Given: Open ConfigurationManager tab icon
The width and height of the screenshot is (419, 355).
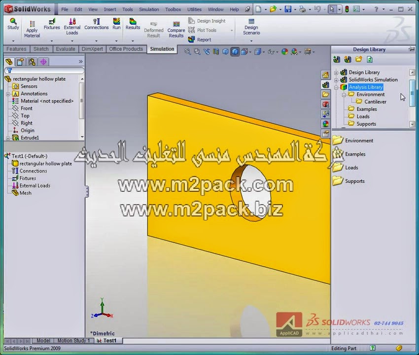Looking at the screenshot, I should point(32,62).
